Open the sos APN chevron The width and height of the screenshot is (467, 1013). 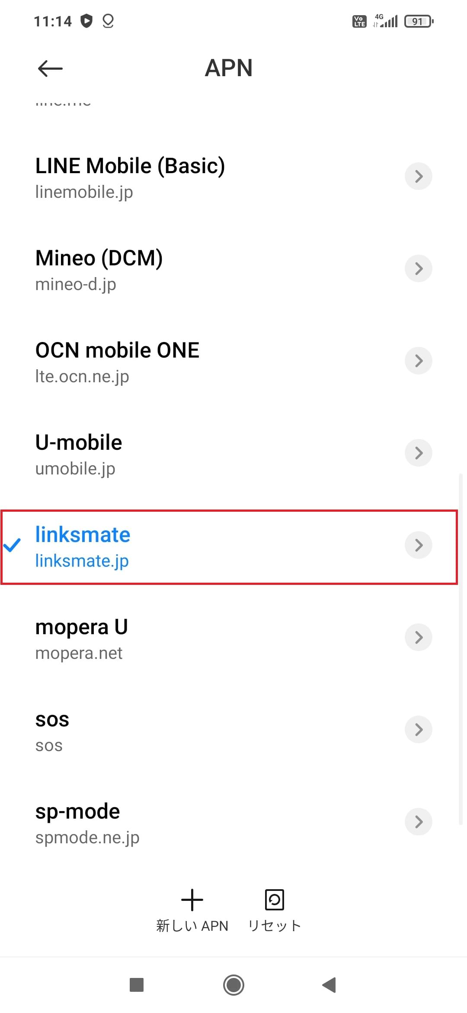click(418, 729)
